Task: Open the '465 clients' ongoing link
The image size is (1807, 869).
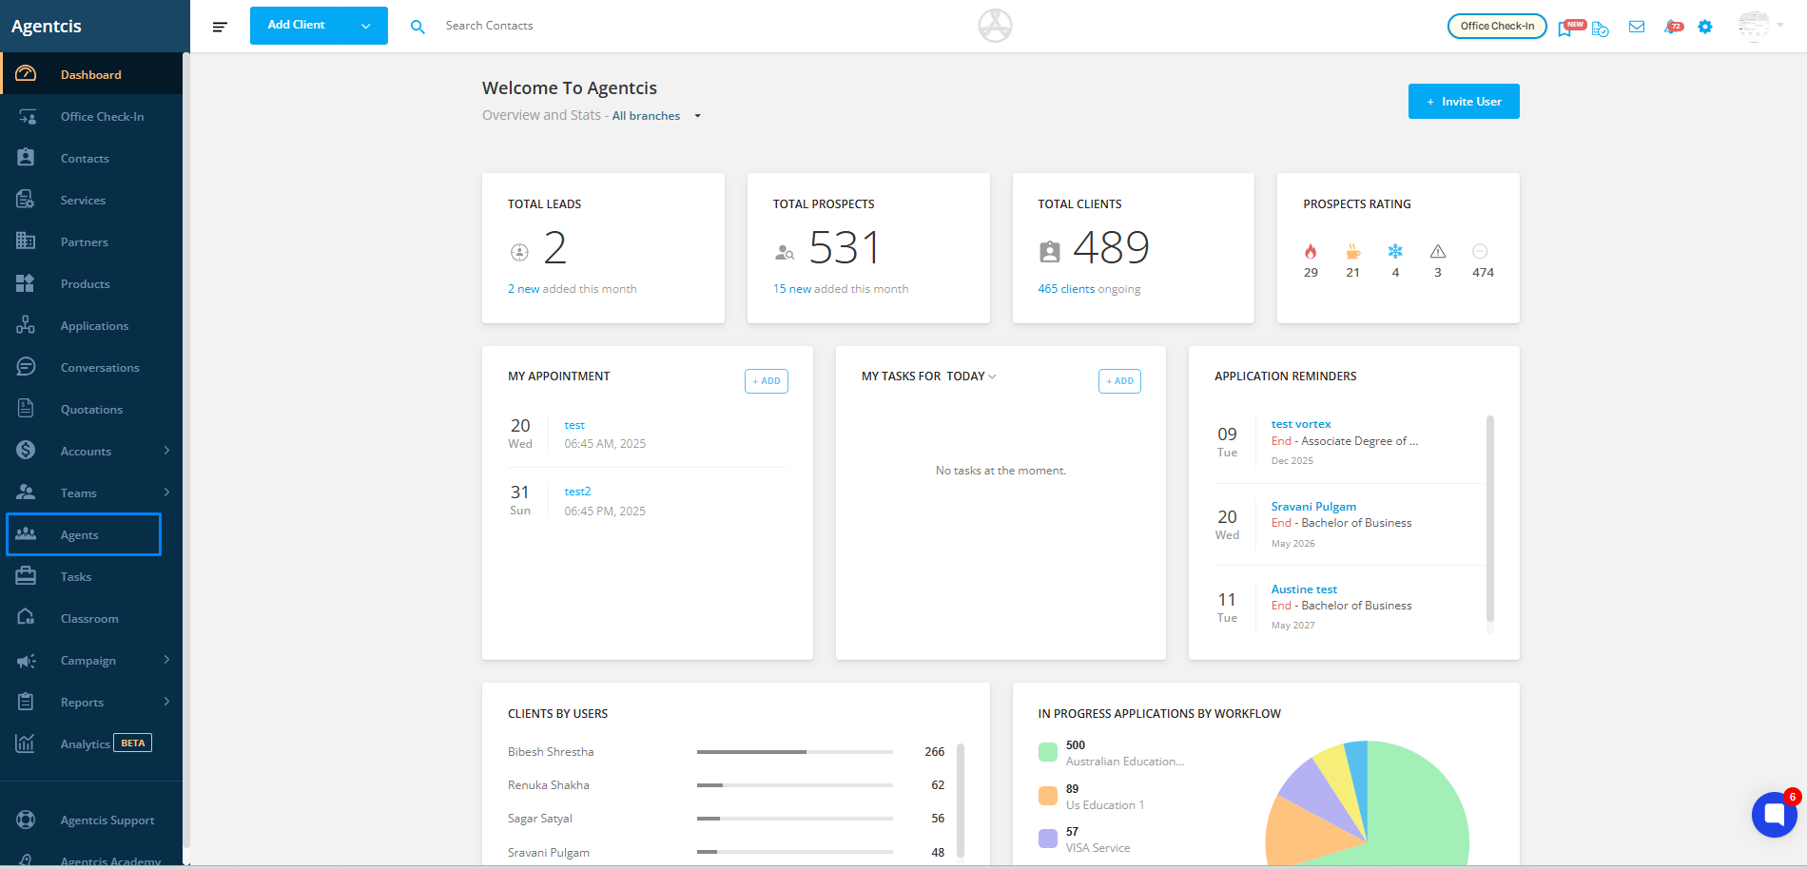Action: click(1066, 289)
